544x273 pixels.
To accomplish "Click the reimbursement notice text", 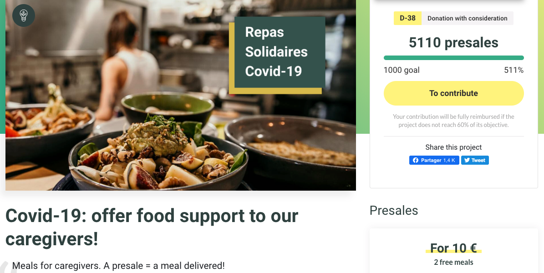I will pyautogui.click(x=453, y=121).
